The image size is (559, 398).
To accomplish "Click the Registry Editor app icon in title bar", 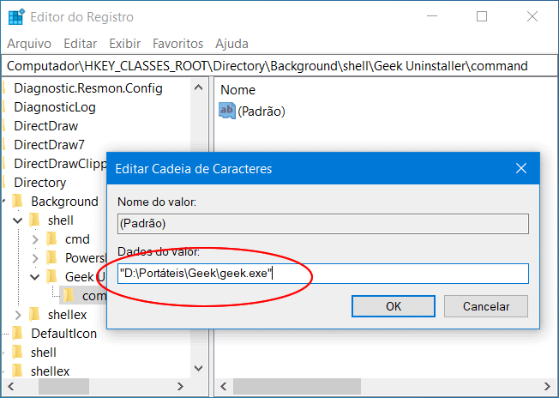I will click(16, 17).
